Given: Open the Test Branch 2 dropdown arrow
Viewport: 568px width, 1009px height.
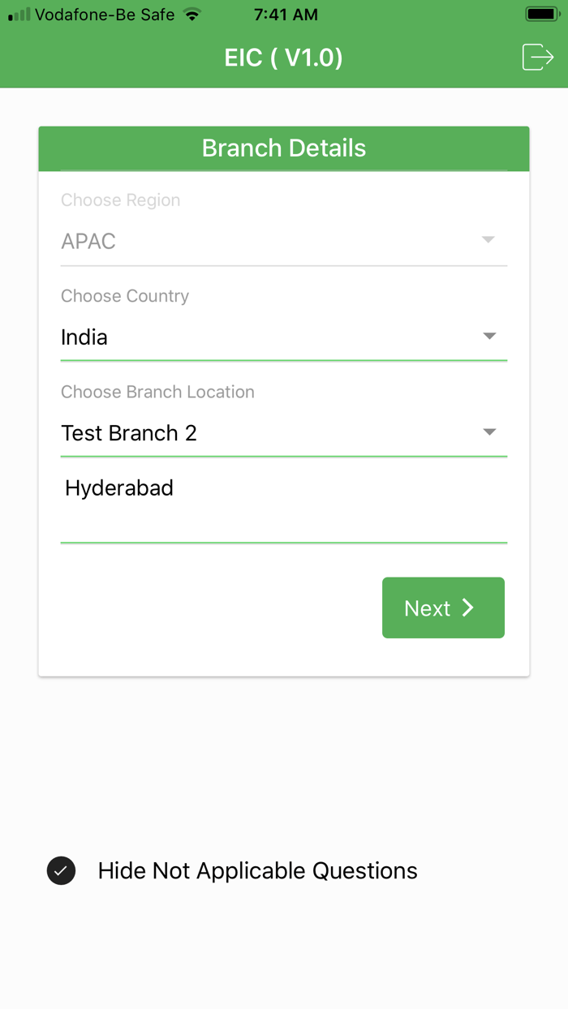Looking at the screenshot, I should tap(489, 432).
